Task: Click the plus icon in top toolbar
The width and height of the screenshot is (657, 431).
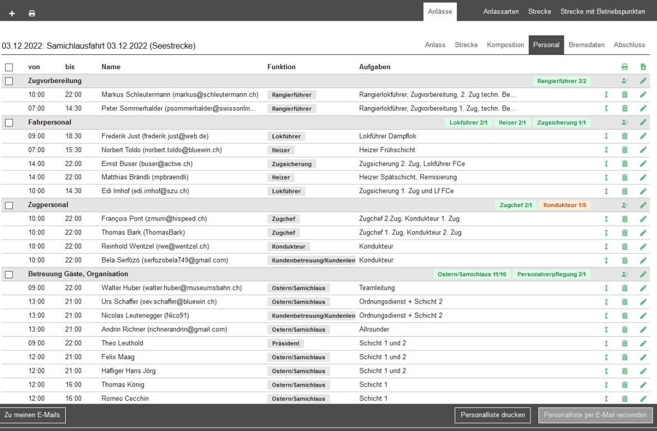Action: pyautogui.click(x=12, y=12)
